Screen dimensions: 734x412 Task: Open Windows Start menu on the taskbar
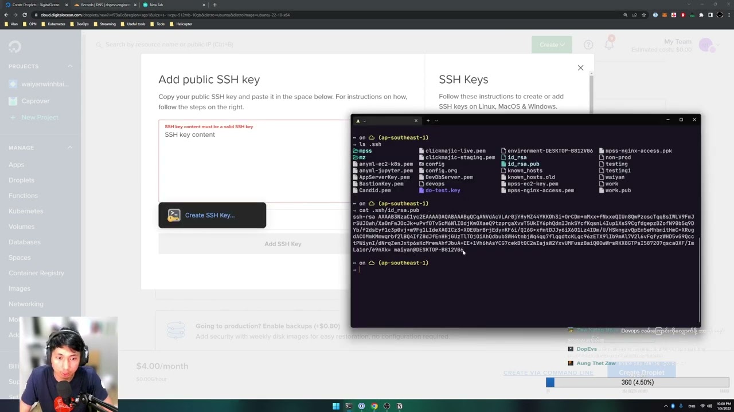click(336, 406)
